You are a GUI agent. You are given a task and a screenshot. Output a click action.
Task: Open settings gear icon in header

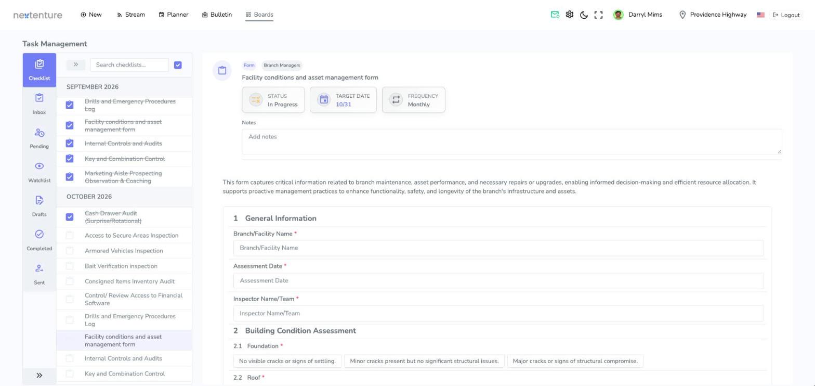coord(569,15)
